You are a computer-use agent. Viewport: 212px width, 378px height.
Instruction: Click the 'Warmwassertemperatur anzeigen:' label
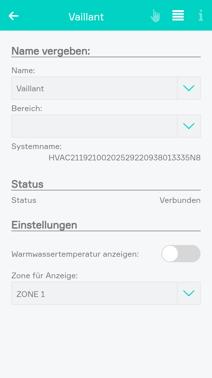tap(75, 254)
